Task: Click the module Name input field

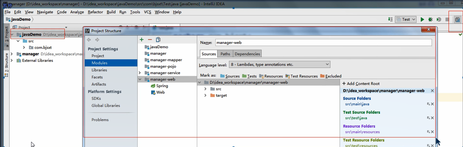Action: [323, 42]
